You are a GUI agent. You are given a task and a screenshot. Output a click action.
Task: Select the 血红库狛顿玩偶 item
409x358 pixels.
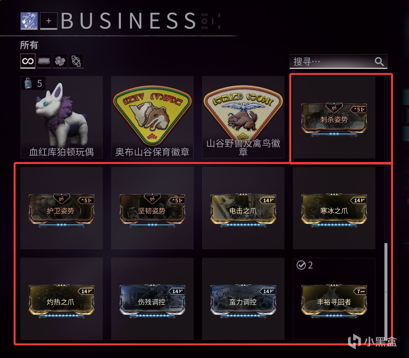click(x=62, y=117)
